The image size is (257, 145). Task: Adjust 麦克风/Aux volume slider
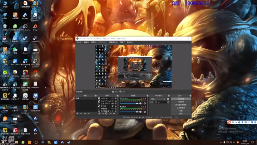pyautogui.click(x=129, y=103)
